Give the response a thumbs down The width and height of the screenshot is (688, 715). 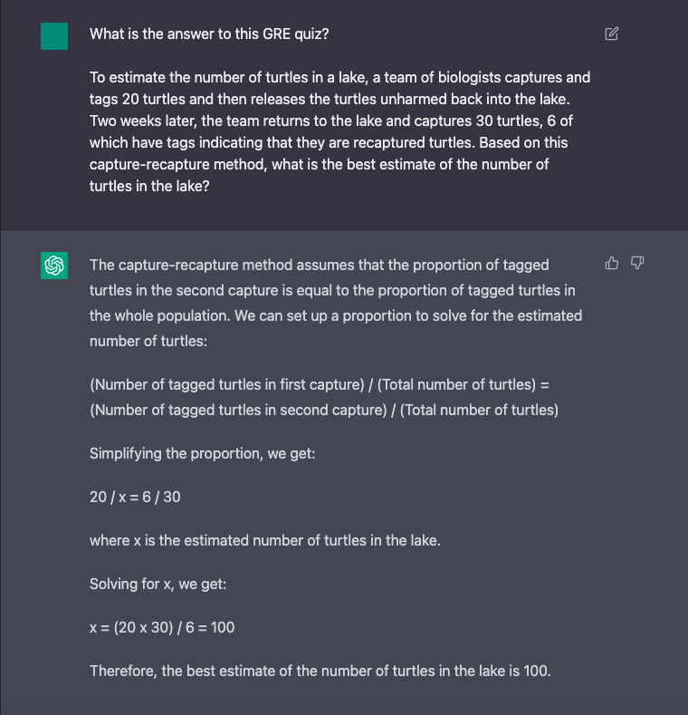click(636, 264)
